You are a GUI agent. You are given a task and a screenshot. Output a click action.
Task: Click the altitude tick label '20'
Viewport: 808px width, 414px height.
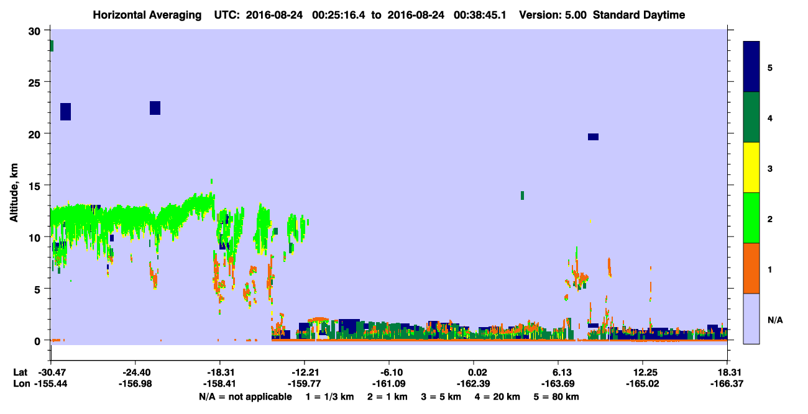(36, 134)
